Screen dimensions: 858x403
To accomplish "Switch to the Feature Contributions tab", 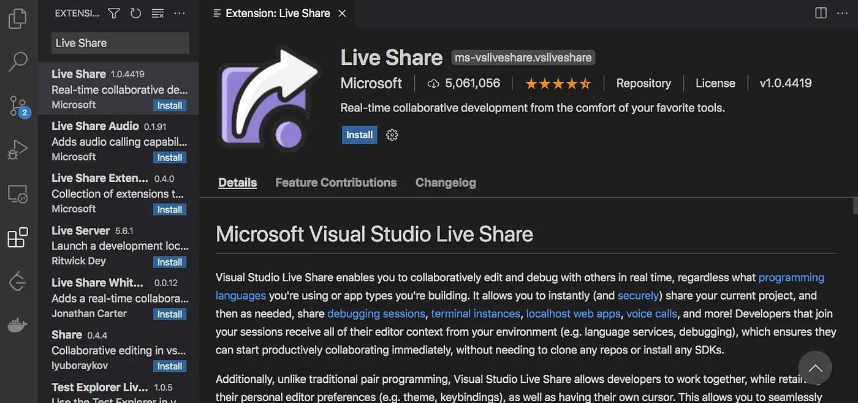I will [336, 183].
